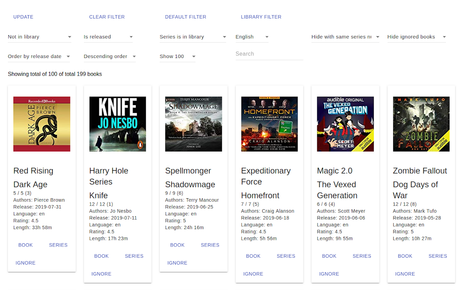The width and height of the screenshot is (464, 290).
Task: Apply the DEFAULT FILTER
Action: pos(186,17)
